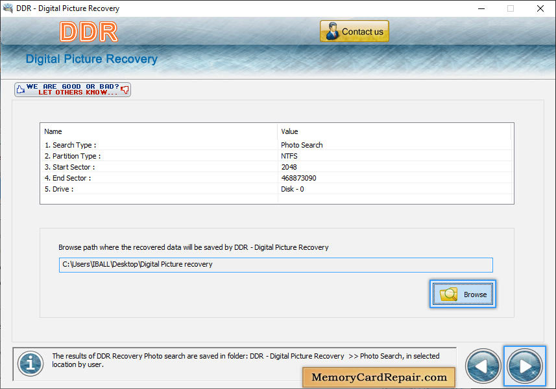
Task: Select the '4. End Sector :' row
Action: pos(276,178)
